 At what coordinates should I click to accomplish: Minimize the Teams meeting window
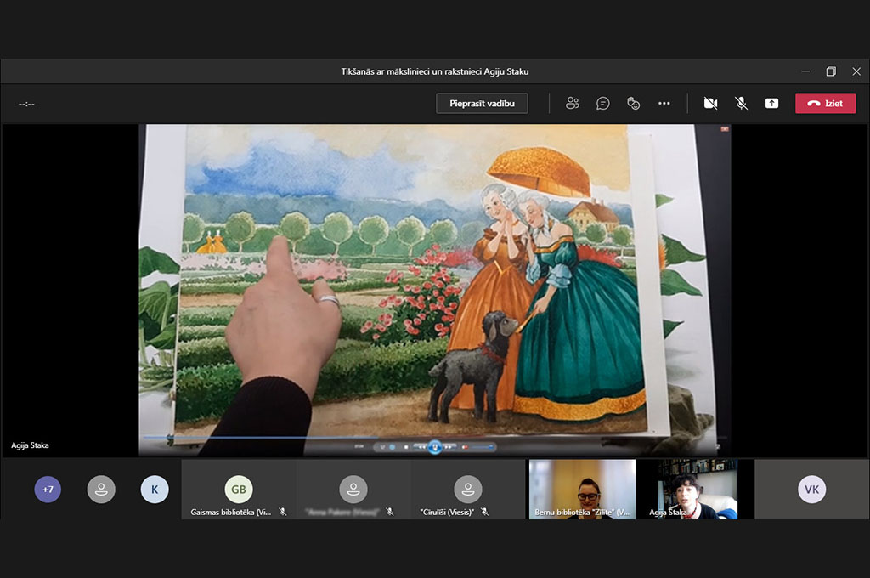[805, 71]
